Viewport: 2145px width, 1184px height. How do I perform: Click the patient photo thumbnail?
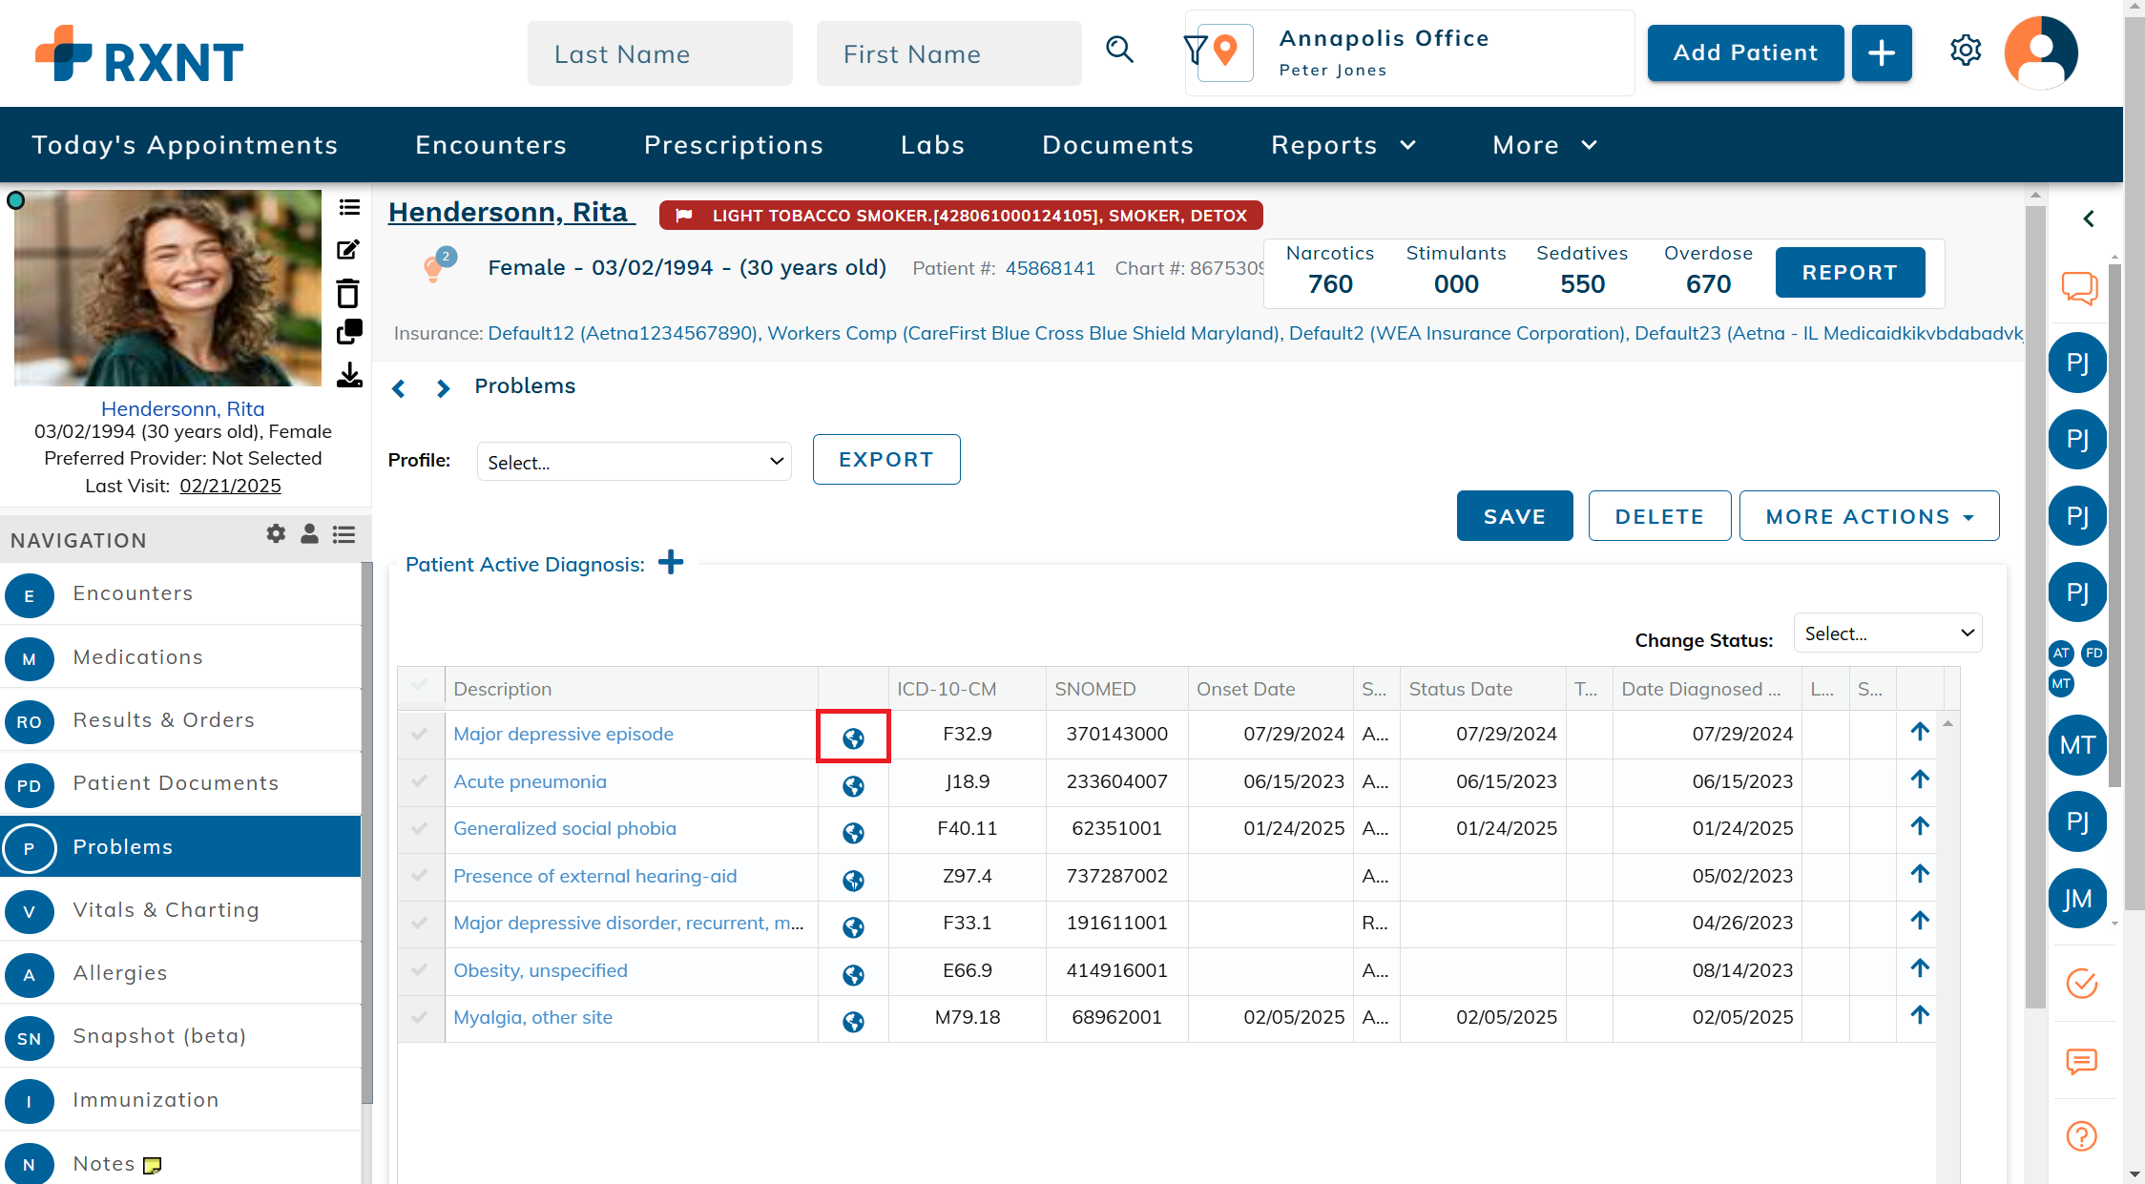pos(168,287)
